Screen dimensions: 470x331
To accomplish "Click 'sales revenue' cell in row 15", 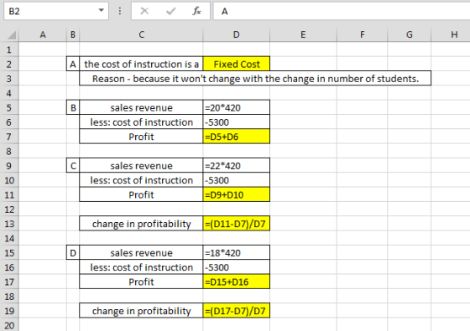I will [x=141, y=252].
